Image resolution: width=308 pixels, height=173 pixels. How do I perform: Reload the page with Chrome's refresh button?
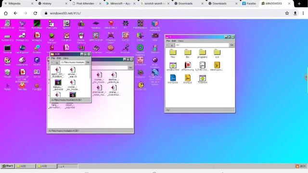click(x=35, y=13)
